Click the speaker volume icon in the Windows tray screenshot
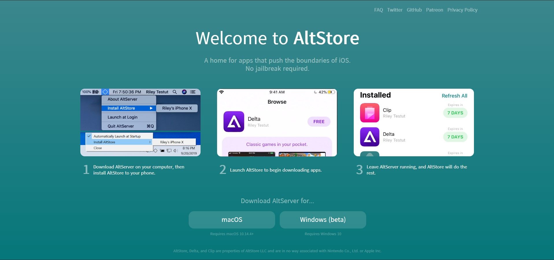 click(175, 151)
